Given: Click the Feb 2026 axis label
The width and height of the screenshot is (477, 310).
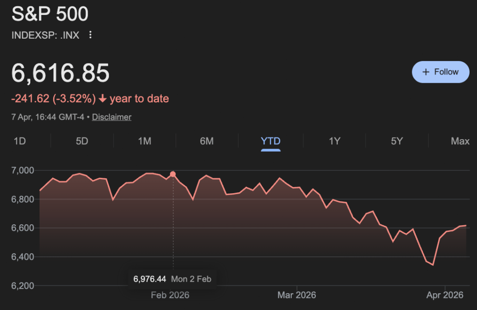Looking at the screenshot, I should (170, 295).
